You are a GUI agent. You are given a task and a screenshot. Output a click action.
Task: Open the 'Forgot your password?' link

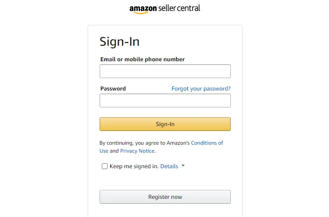(201, 89)
